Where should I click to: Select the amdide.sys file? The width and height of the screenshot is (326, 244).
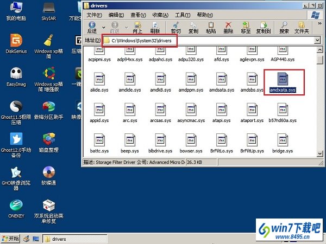tap(130, 82)
